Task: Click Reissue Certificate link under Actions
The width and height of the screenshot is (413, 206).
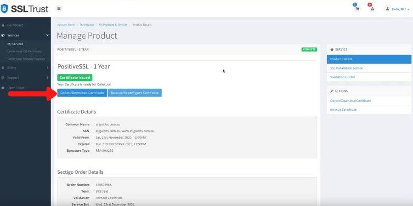Action: pos(343,109)
